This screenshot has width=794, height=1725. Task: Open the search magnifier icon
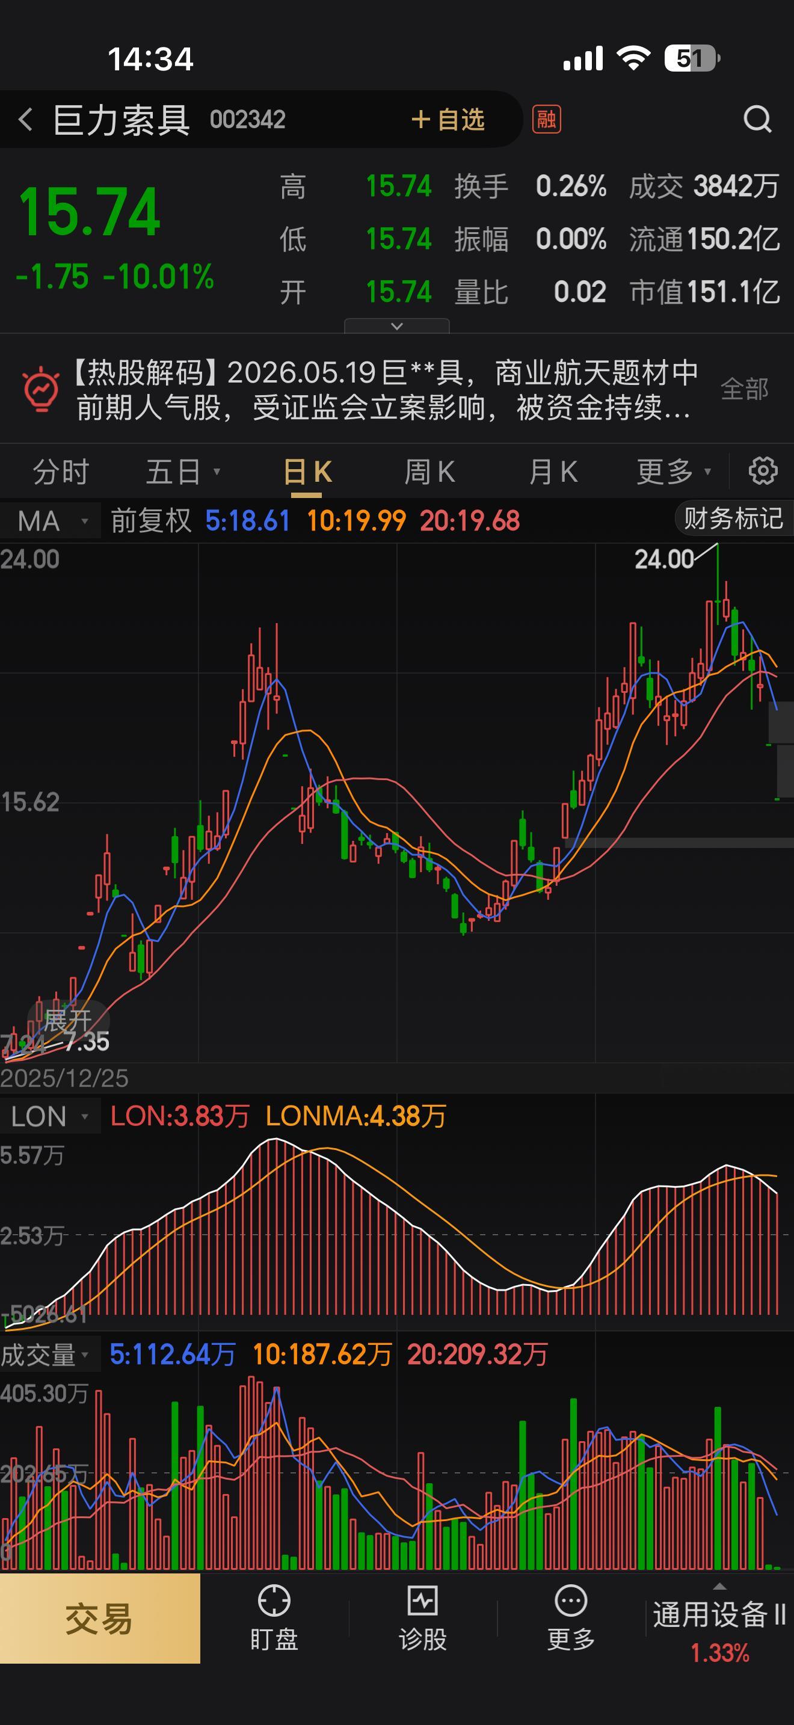pos(757,120)
